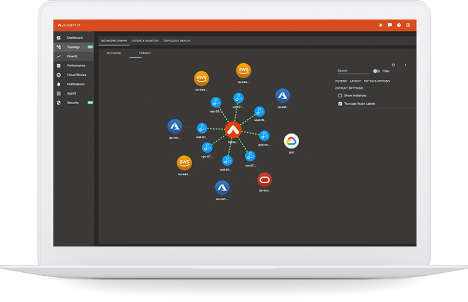Open the Filters options tab

pos(341,81)
